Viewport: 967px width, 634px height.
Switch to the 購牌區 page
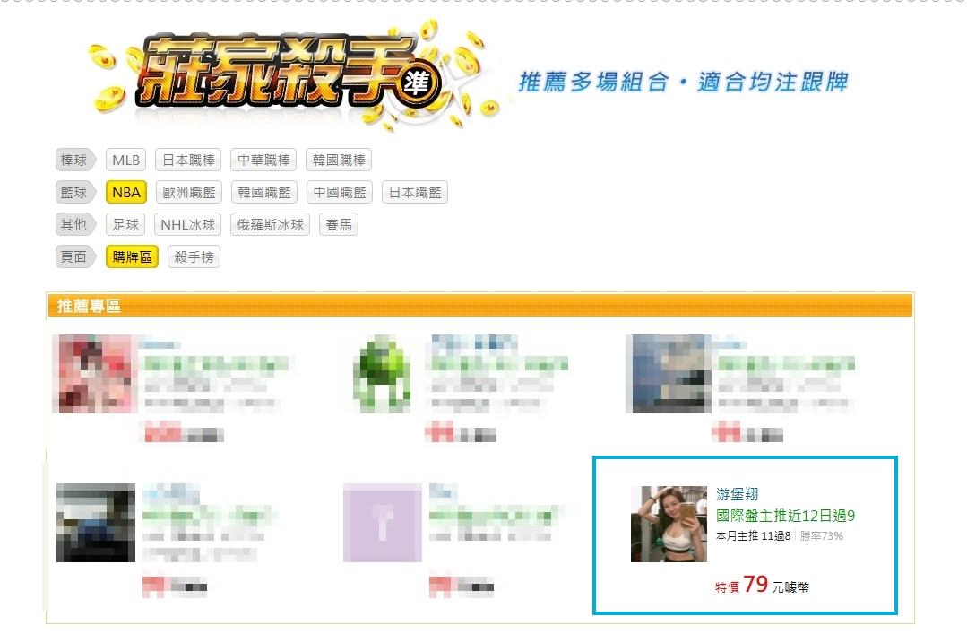pos(132,256)
